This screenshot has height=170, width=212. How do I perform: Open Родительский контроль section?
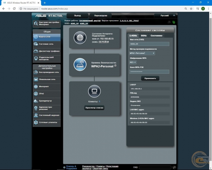46,59
